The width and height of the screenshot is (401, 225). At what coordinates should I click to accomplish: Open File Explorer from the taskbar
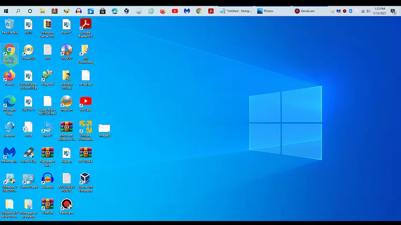(x=42, y=11)
